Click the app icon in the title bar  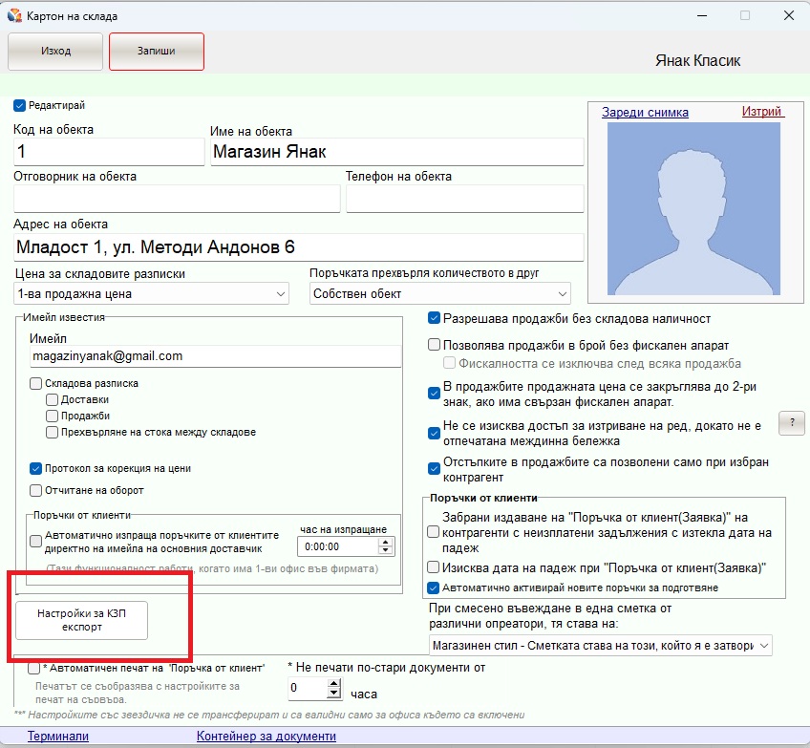pyautogui.click(x=14, y=15)
